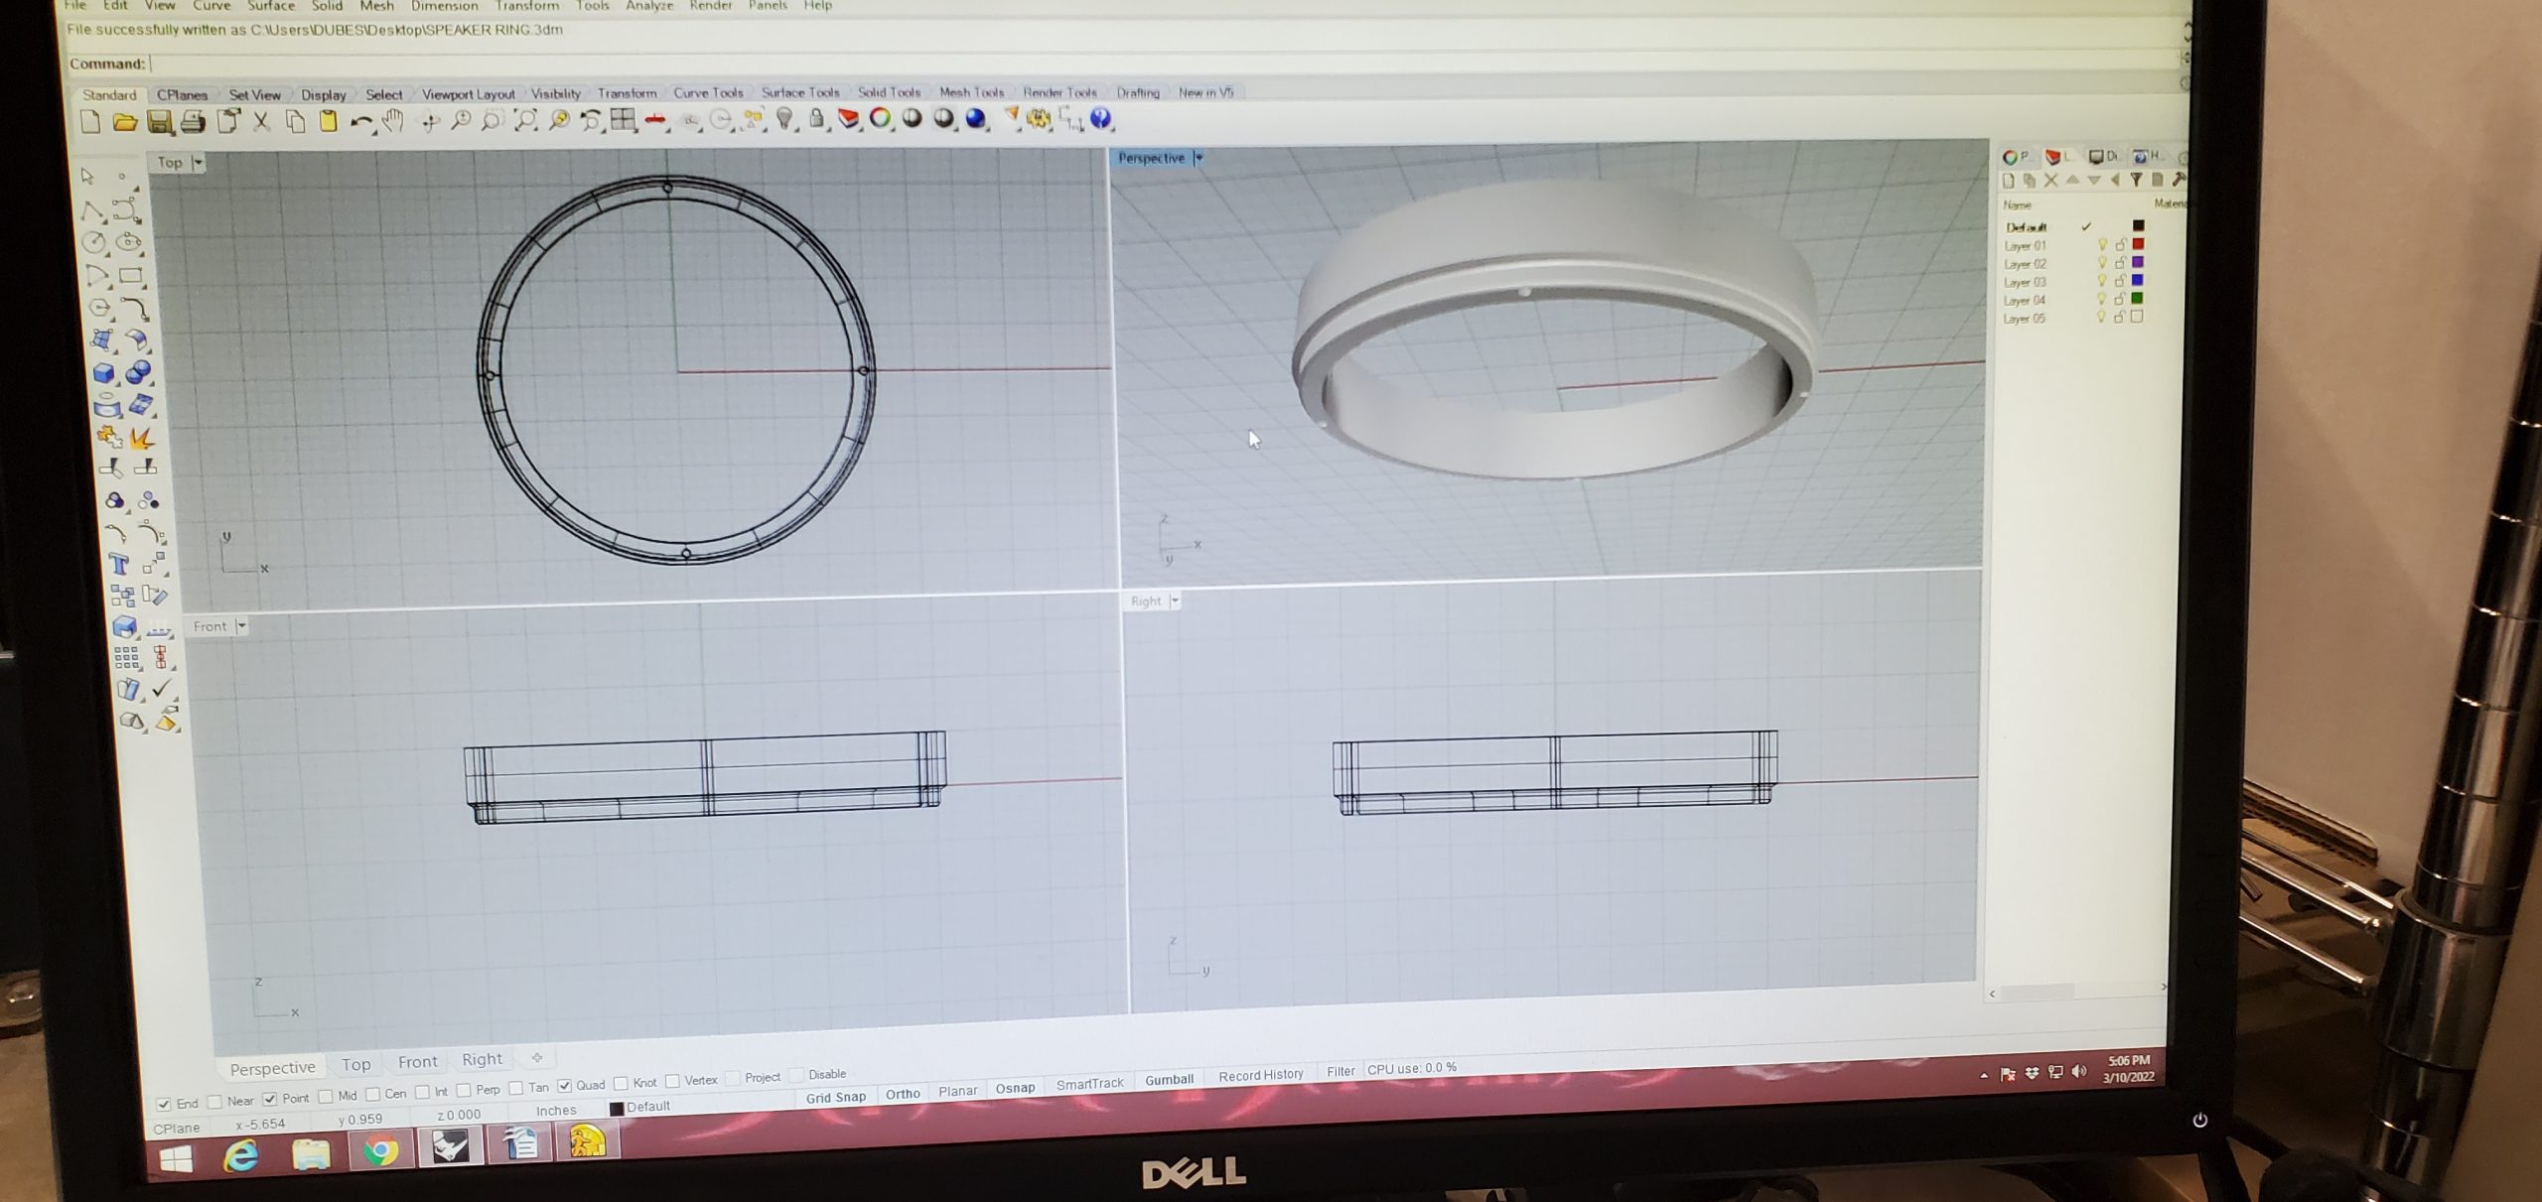Click the Save file toolbar icon
Viewport: 2542px width, 1202px height.
point(159,122)
